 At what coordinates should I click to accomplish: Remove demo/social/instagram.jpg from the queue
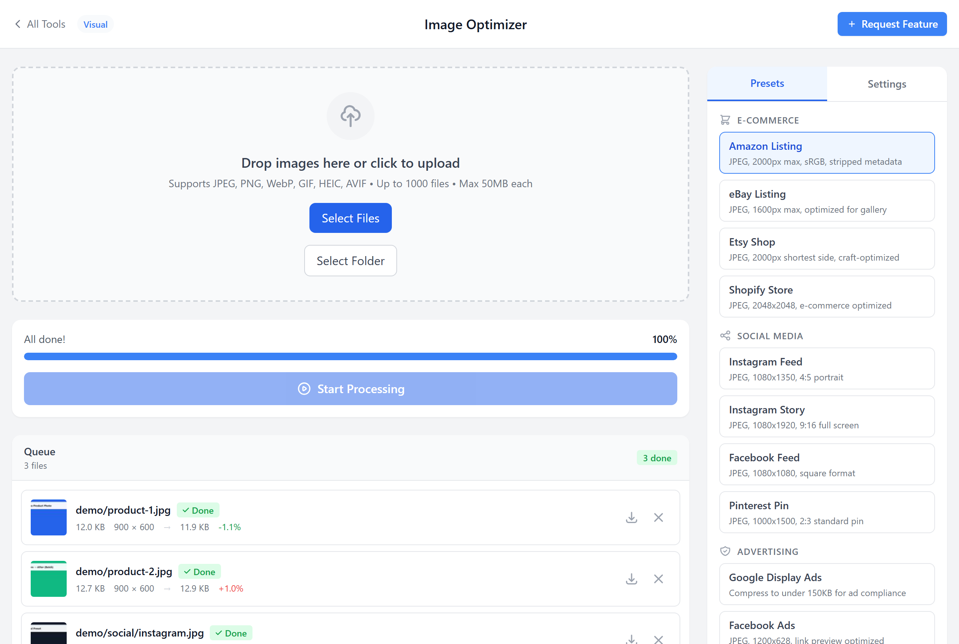[x=658, y=639]
